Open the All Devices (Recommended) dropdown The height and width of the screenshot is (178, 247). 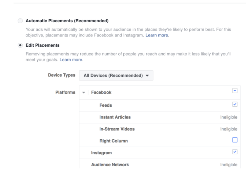pyautogui.click(x=116, y=76)
